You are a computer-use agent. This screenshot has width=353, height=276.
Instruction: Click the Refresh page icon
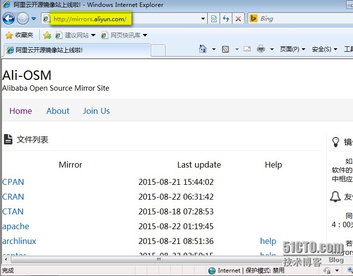226,19
